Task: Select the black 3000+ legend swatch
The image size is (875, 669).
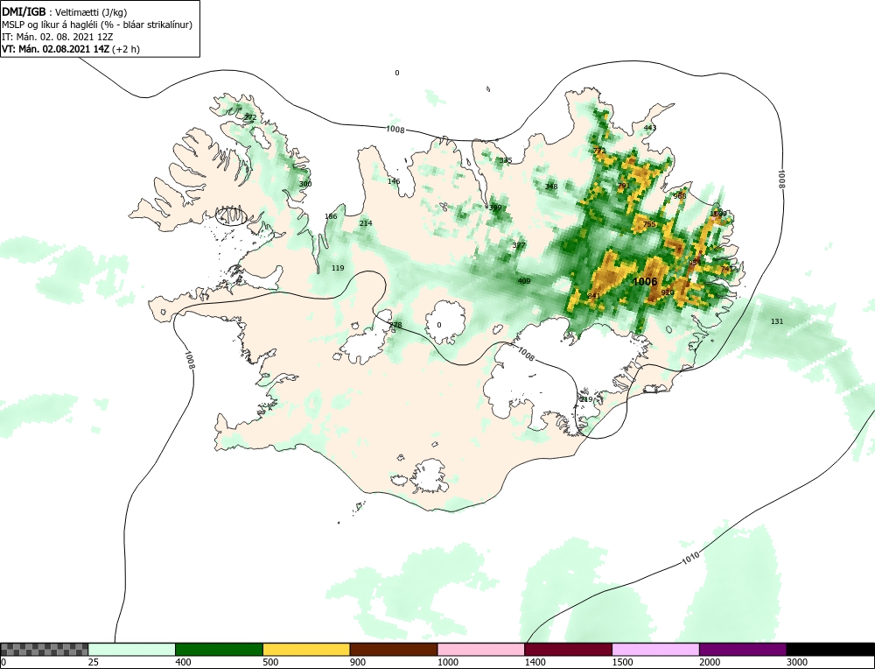Action: point(830,650)
